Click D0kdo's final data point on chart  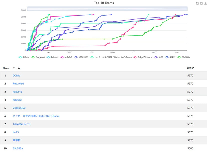(x=48, y=15)
